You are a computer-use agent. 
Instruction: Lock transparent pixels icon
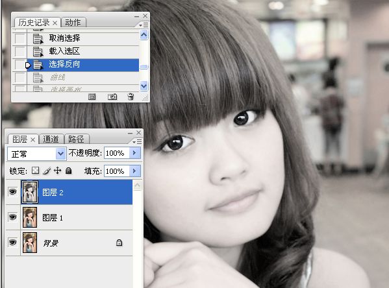coord(36,171)
